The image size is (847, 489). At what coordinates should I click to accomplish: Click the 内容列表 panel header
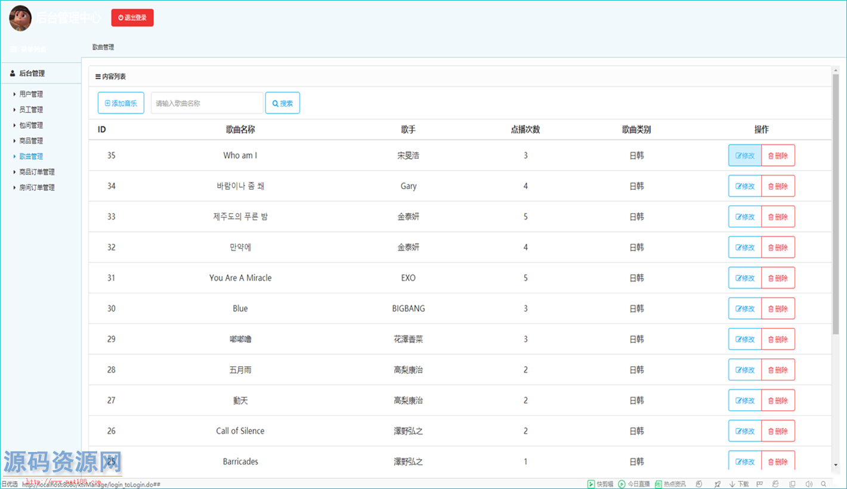tap(460, 77)
